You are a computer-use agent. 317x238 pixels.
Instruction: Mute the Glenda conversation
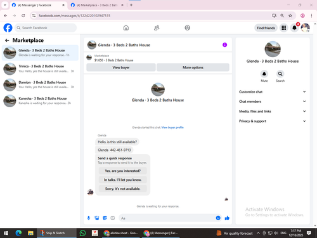point(264,74)
